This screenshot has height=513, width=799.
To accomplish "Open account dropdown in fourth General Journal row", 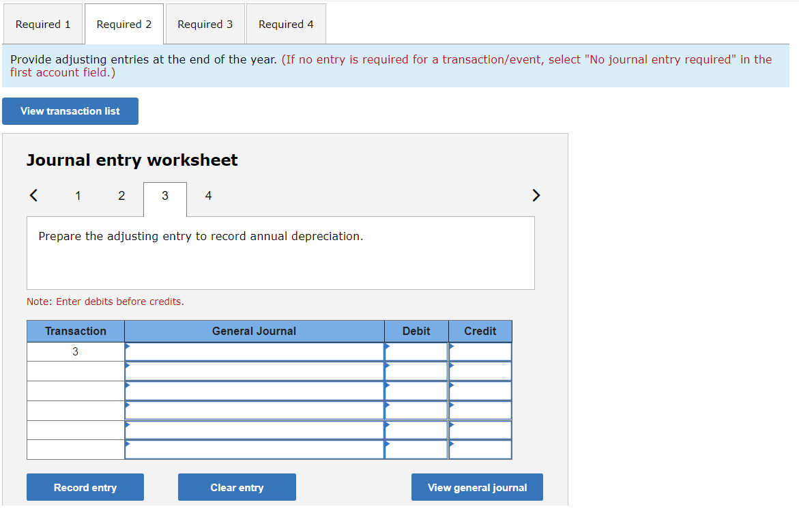I will [255, 411].
